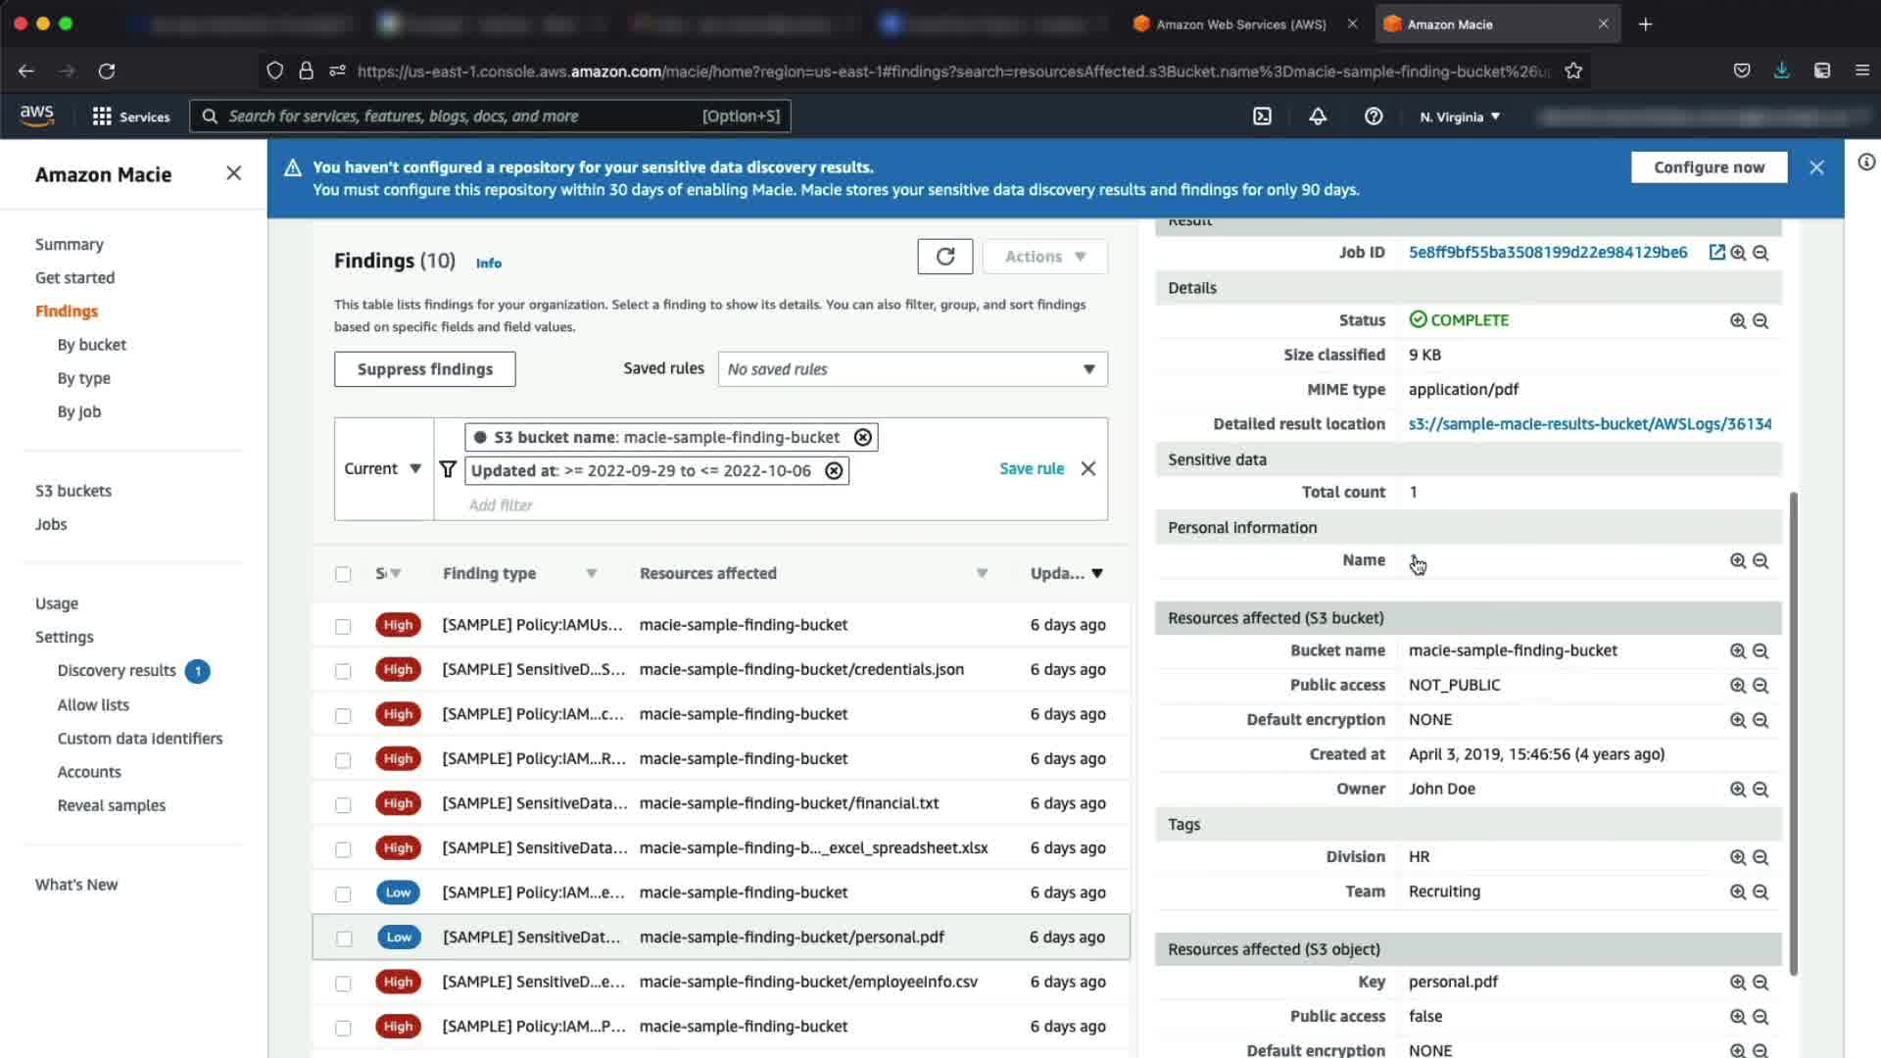
Task: Remove the S3 bucket name filter
Action: click(862, 438)
